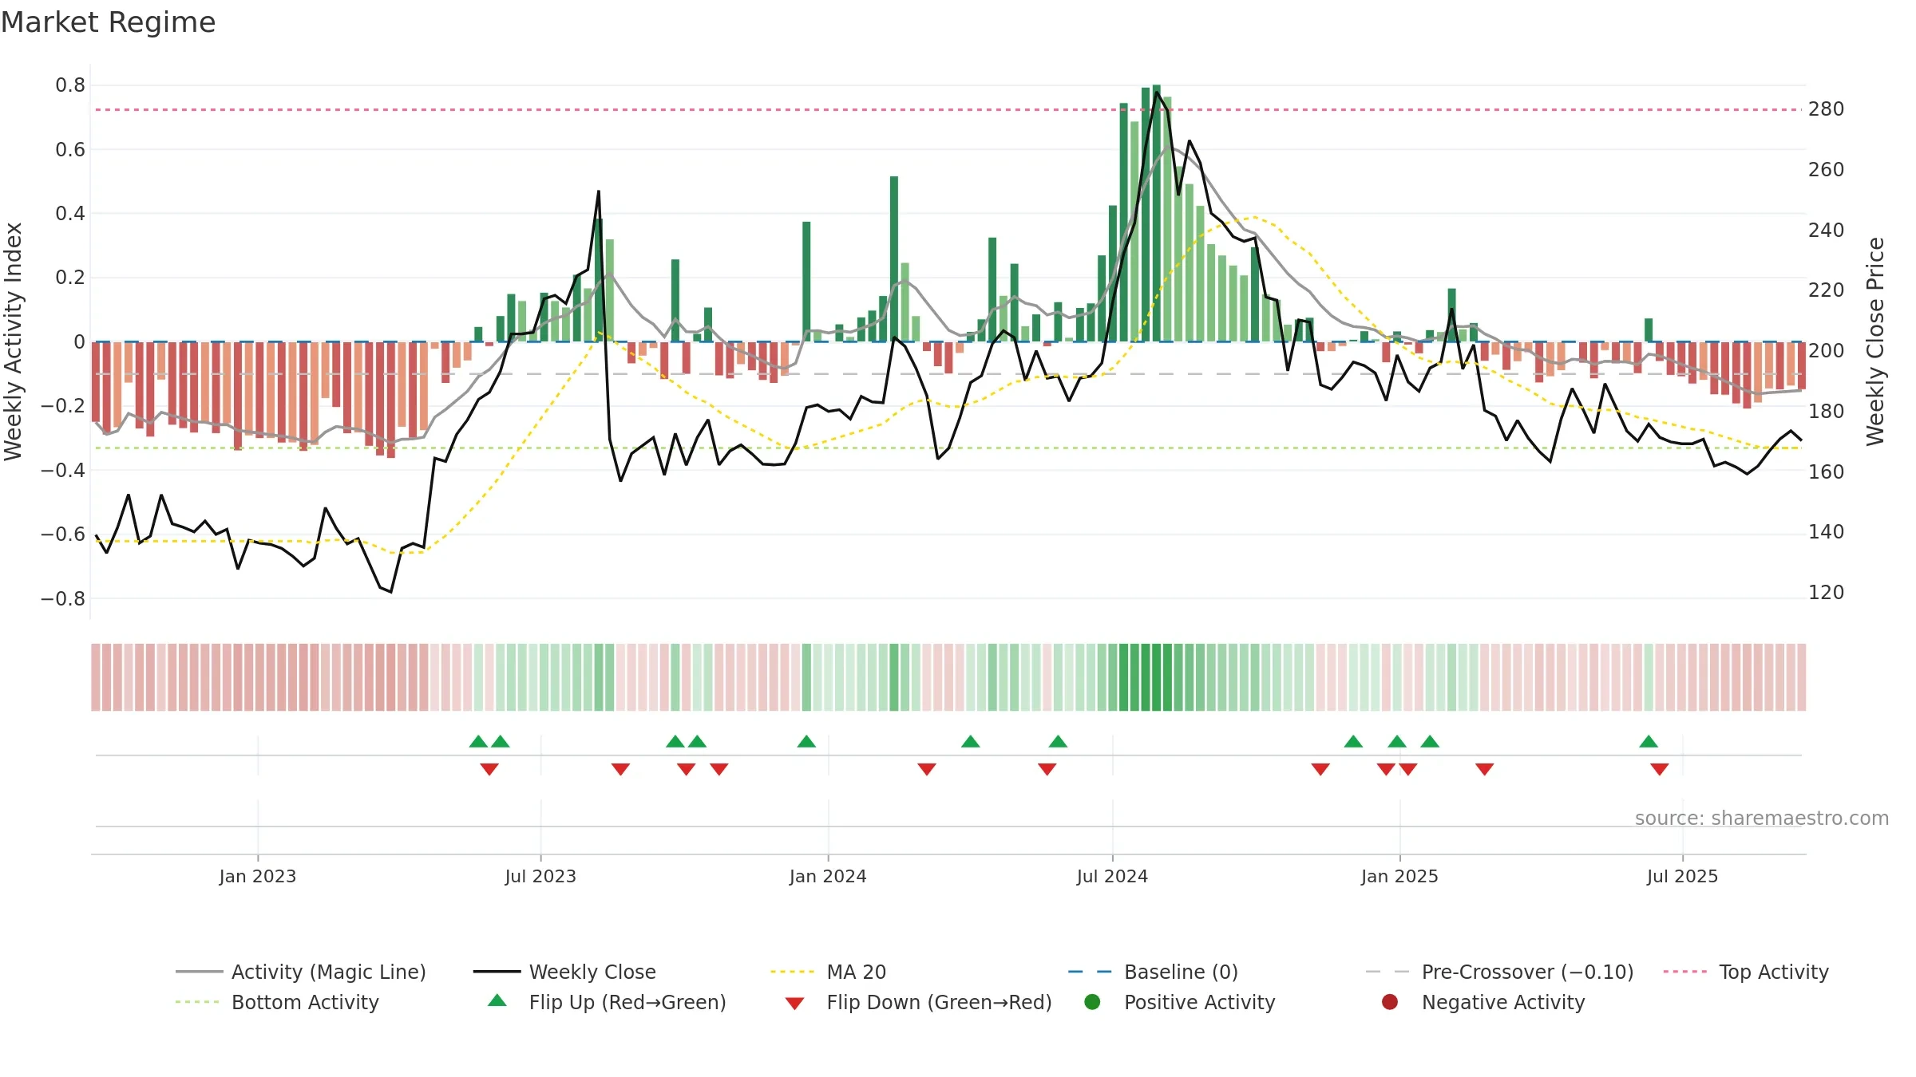
Task: Click the red Flip Down triangle in the legend
Action: click(794, 1004)
